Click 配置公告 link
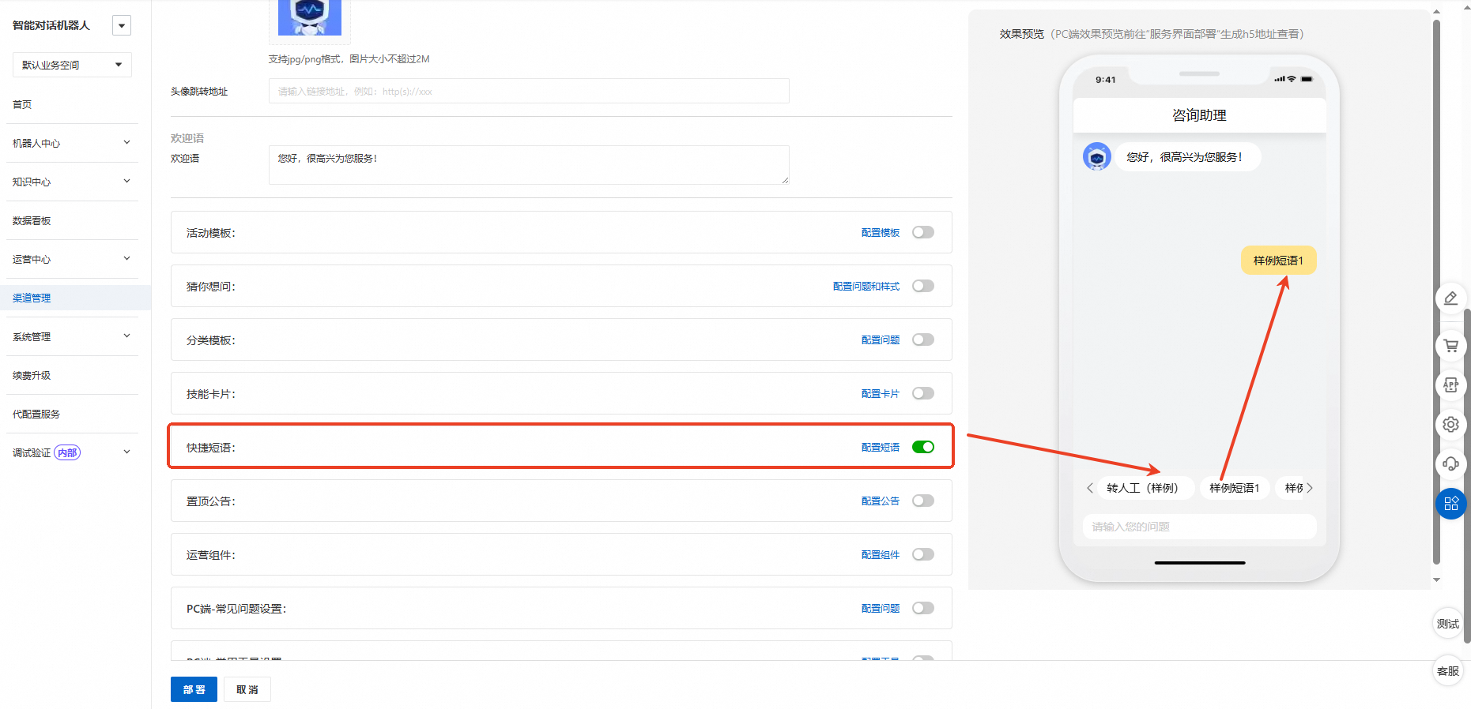This screenshot has height=709, width=1471. (x=881, y=501)
